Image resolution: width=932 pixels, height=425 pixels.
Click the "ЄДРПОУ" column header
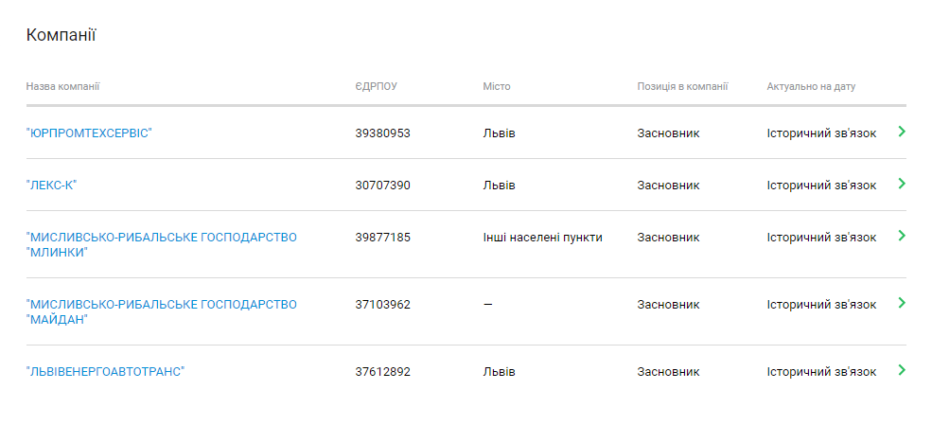(x=376, y=87)
